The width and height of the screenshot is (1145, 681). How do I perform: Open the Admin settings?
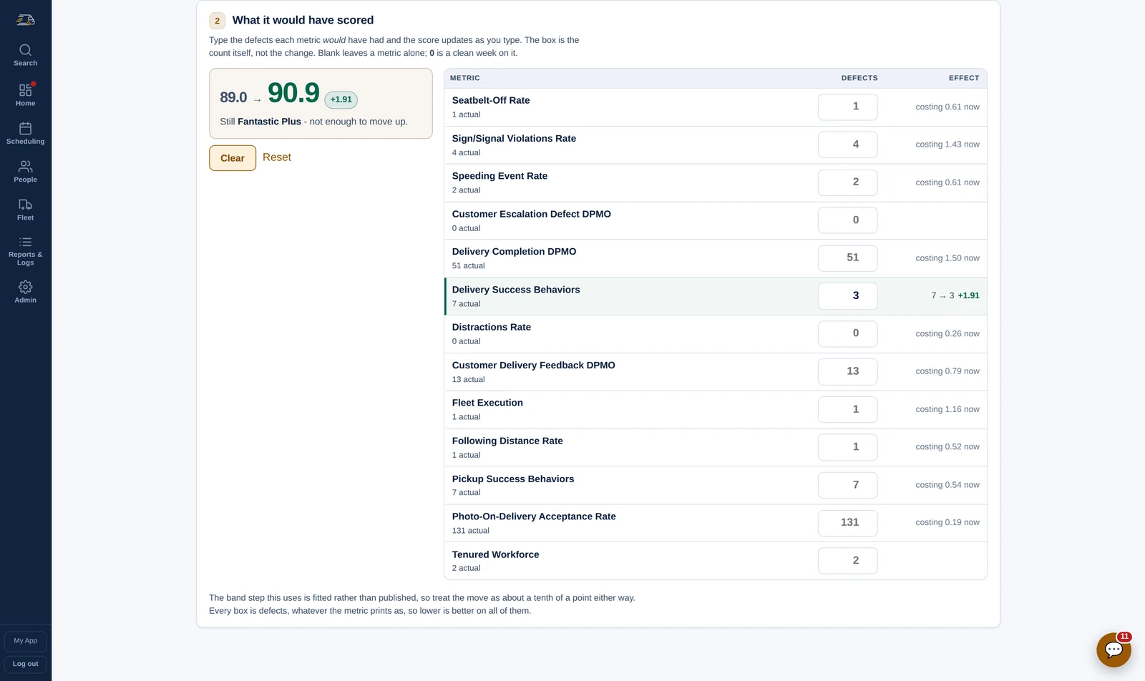(x=25, y=291)
